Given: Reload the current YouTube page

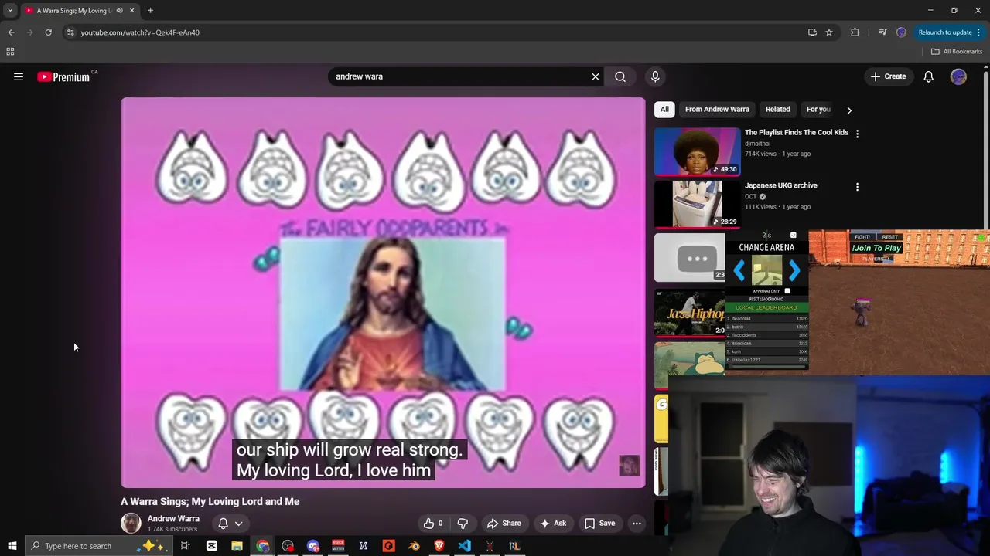Looking at the screenshot, I should (x=48, y=32).
